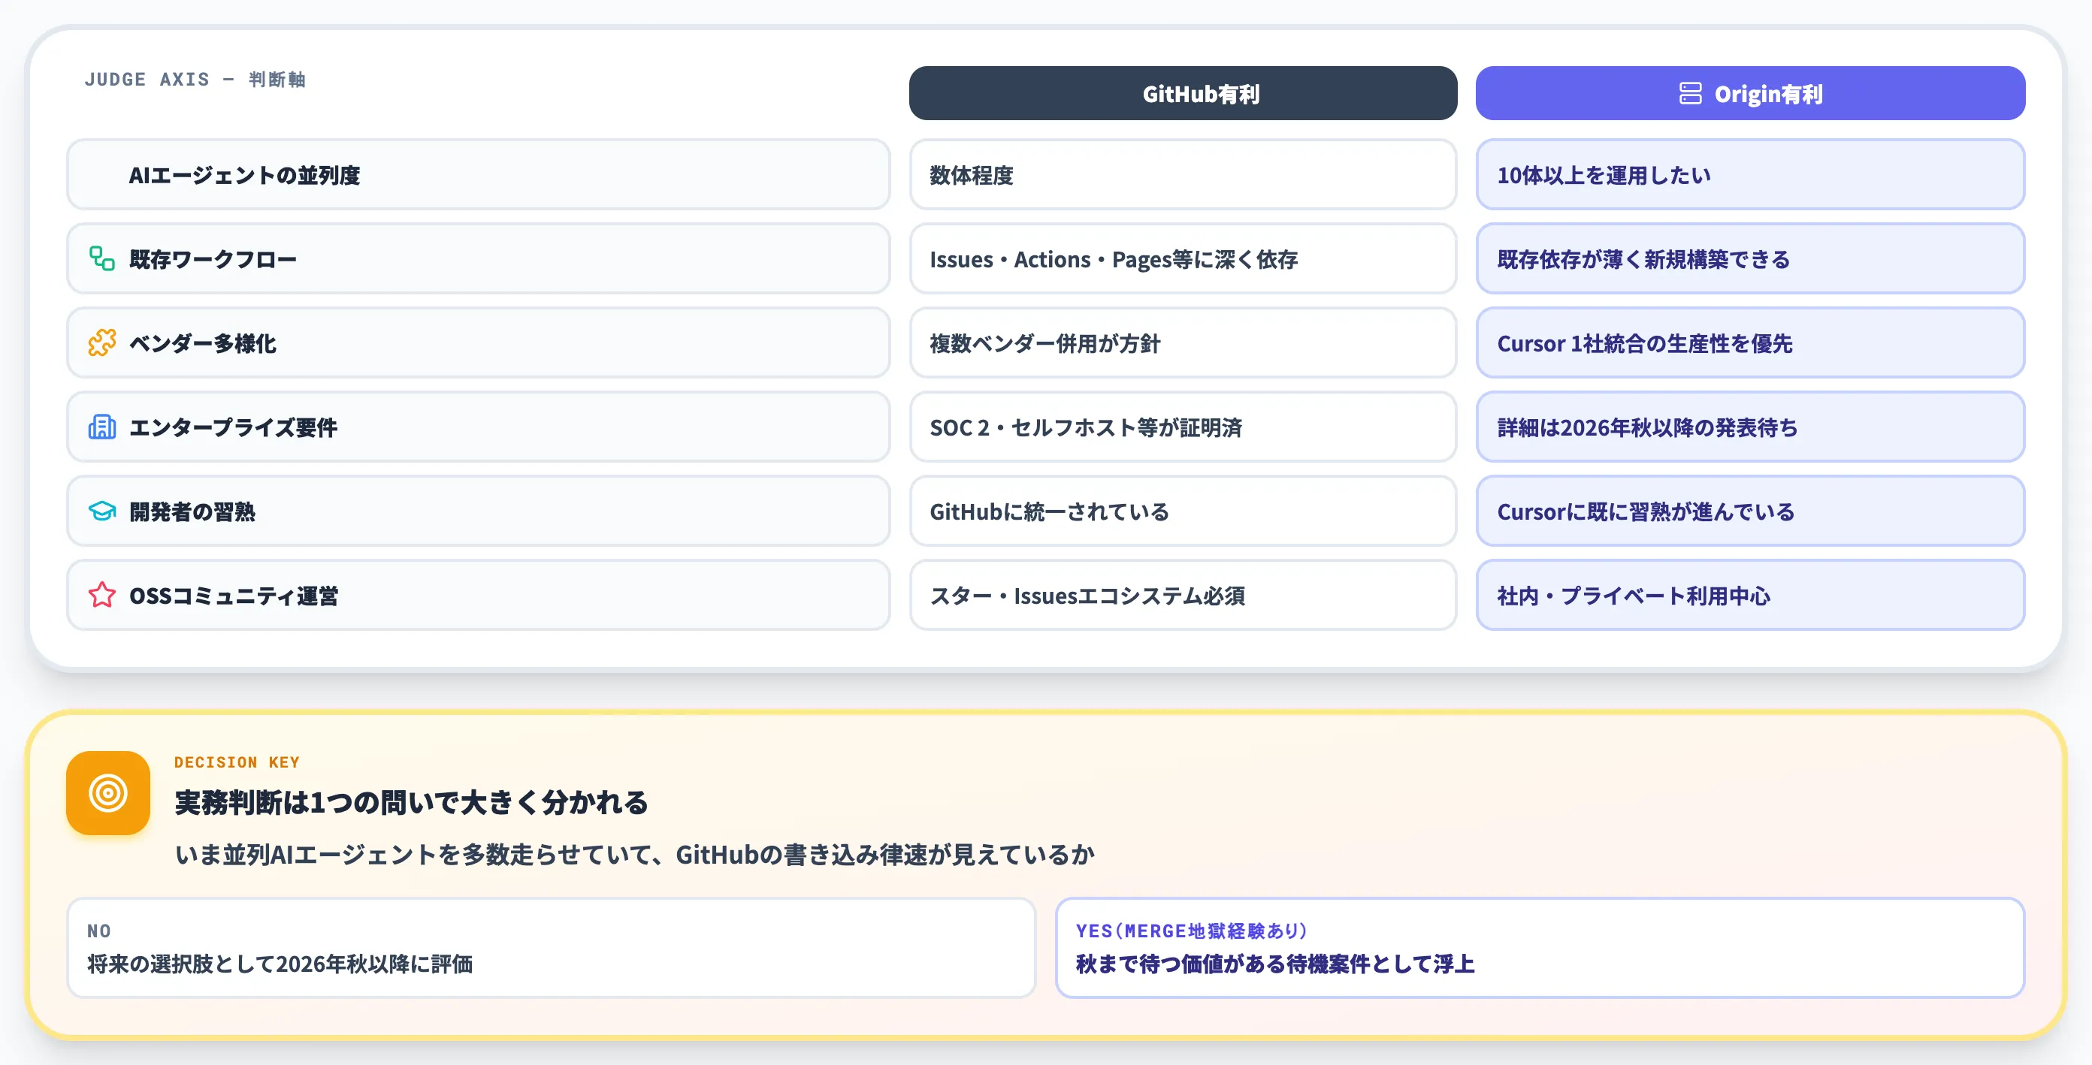
Task: Click the building icon beside エンタープライズ要件
Action: [101, 427]
